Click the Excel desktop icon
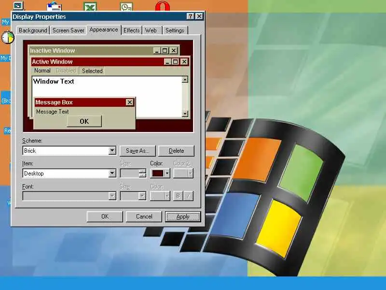This screenshot has height=290, width=386. point(90,6)
